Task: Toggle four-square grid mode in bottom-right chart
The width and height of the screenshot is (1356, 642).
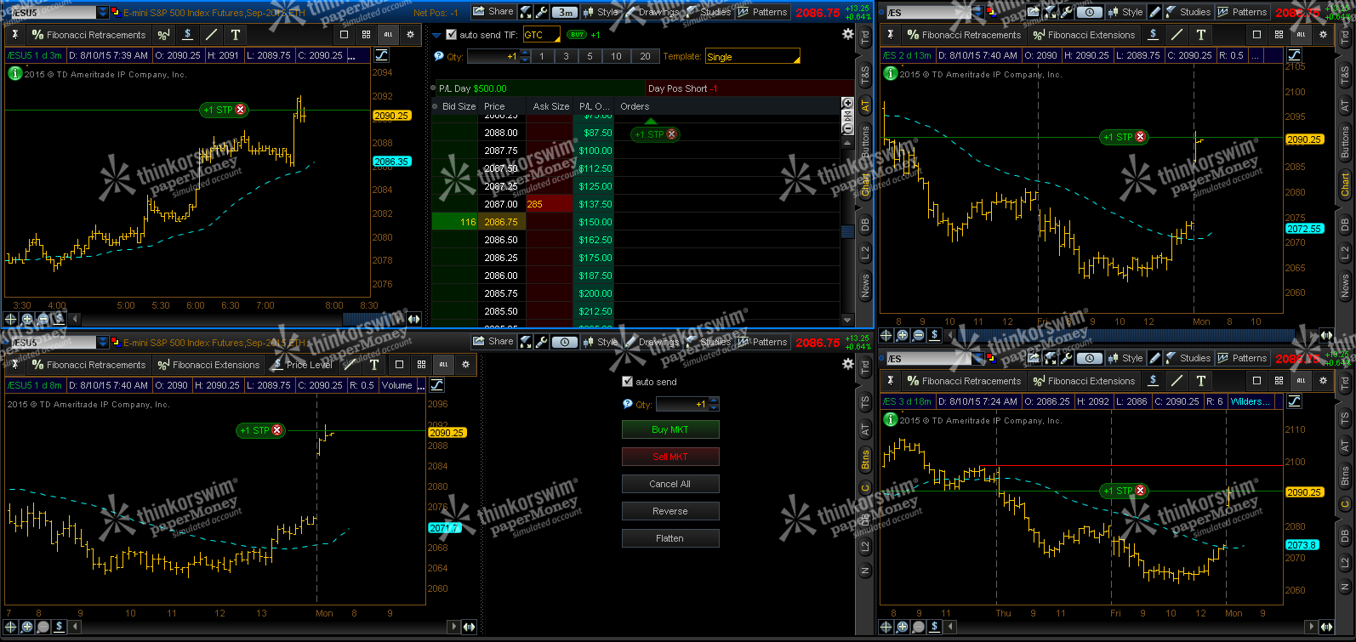Action: tap(1279, 381)
